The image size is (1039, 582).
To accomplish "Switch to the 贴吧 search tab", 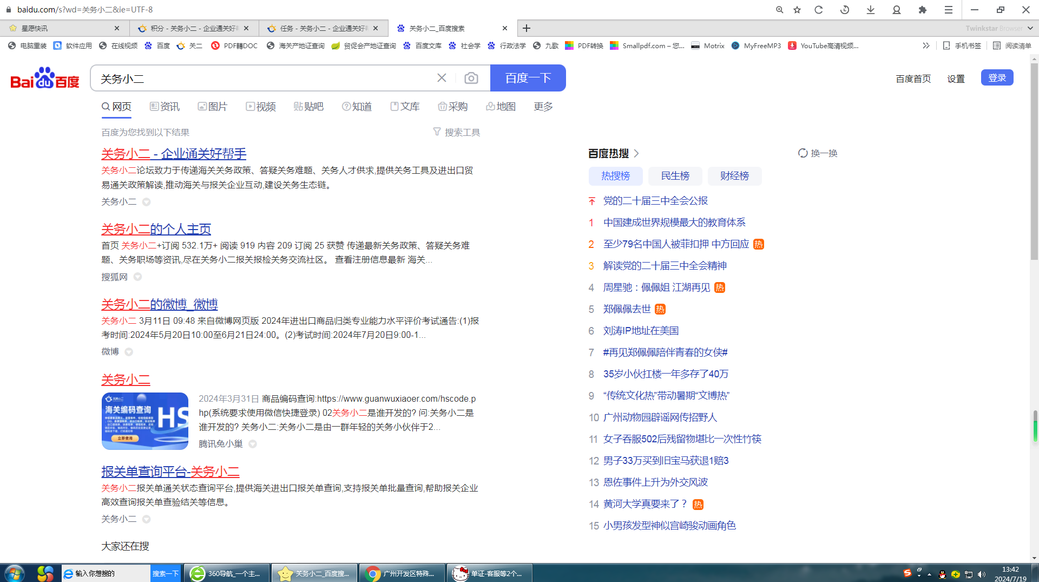I will 308,107.
